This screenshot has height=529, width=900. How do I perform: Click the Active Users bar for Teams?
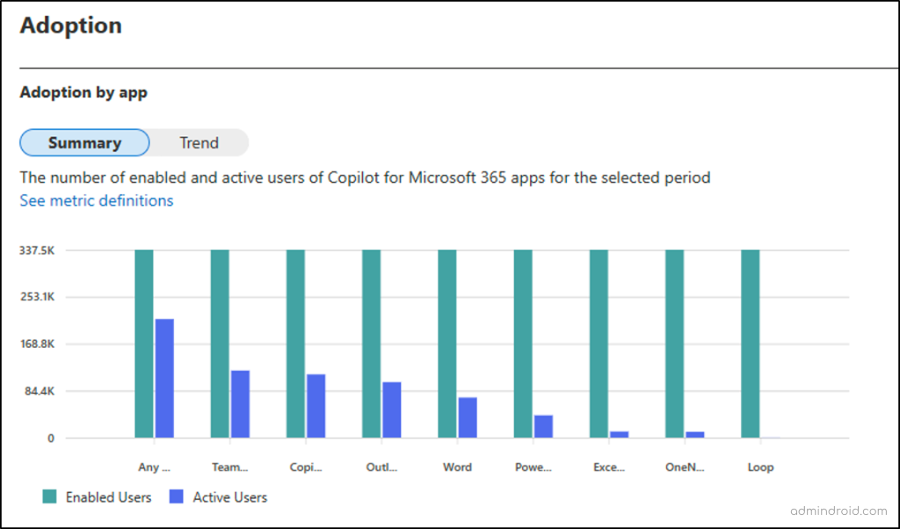point(240,404)
